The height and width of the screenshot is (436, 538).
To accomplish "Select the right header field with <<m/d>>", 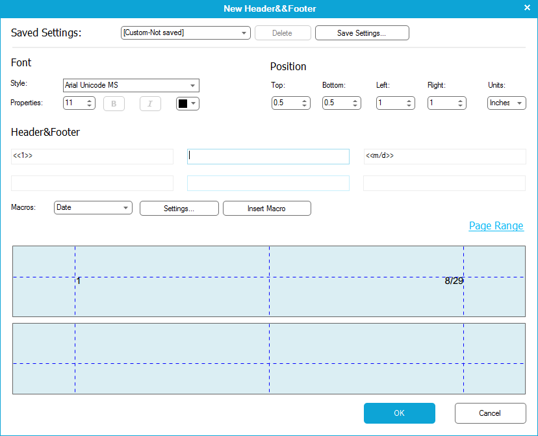I will click(x=444, y=157).
